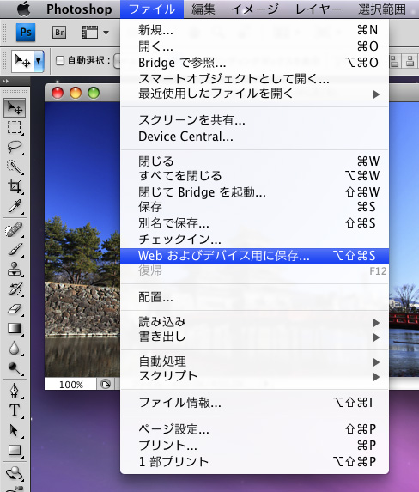Open the view extras dropdown arrow
Viewport: 419px width, 492px height.
[106, 33]
